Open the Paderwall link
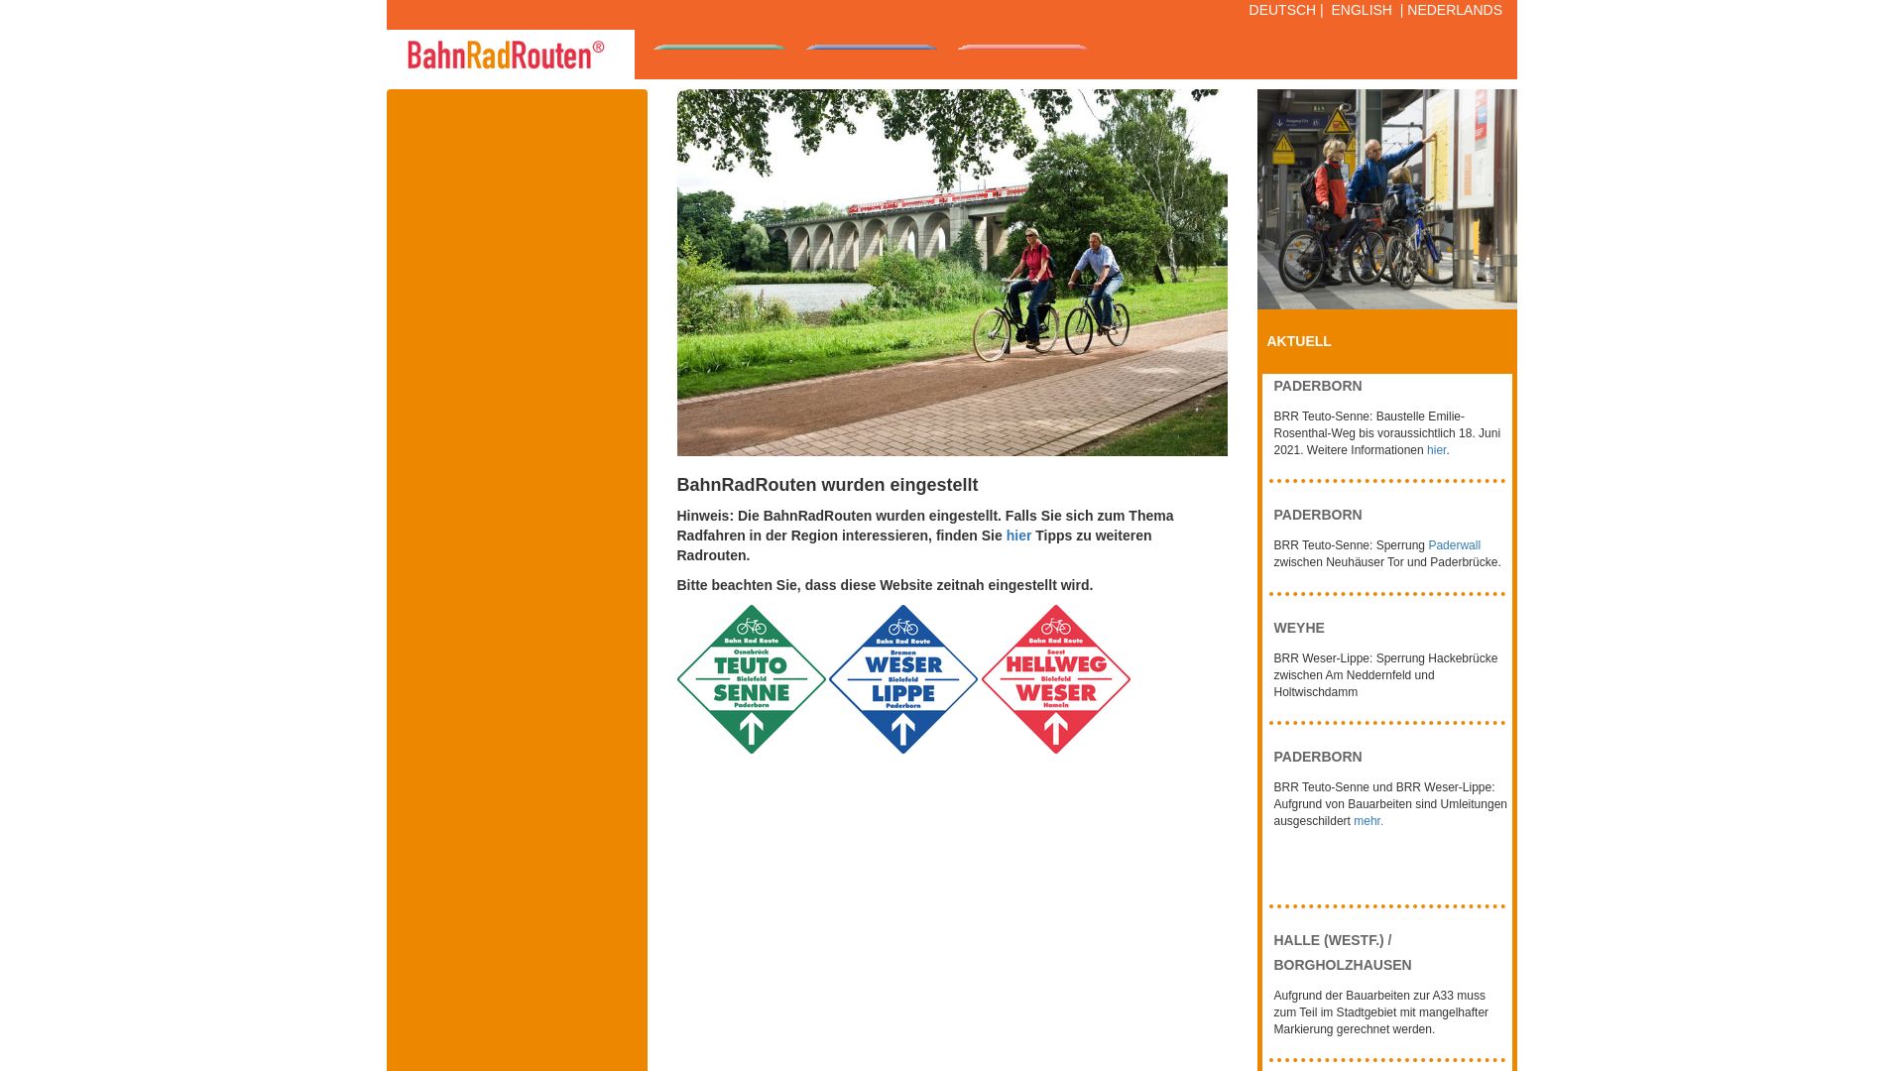Image resolution: width=1904 pixels, height=1071 pixels. click(1454, 545)
